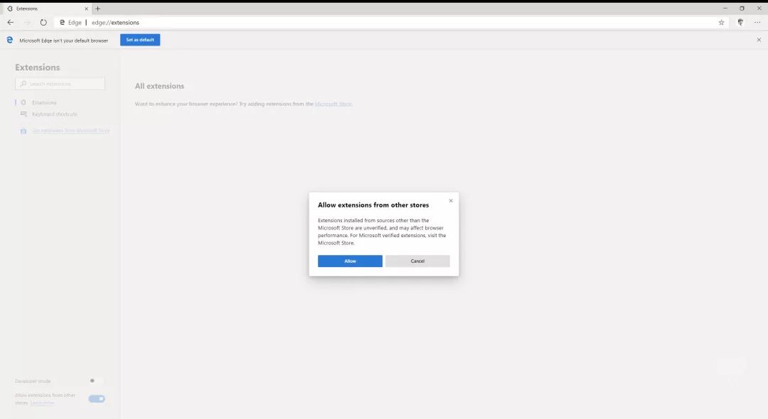This screenshot has width=768, height=419.
Task: Click Cancel in the dialog
Action: point(417,261)
